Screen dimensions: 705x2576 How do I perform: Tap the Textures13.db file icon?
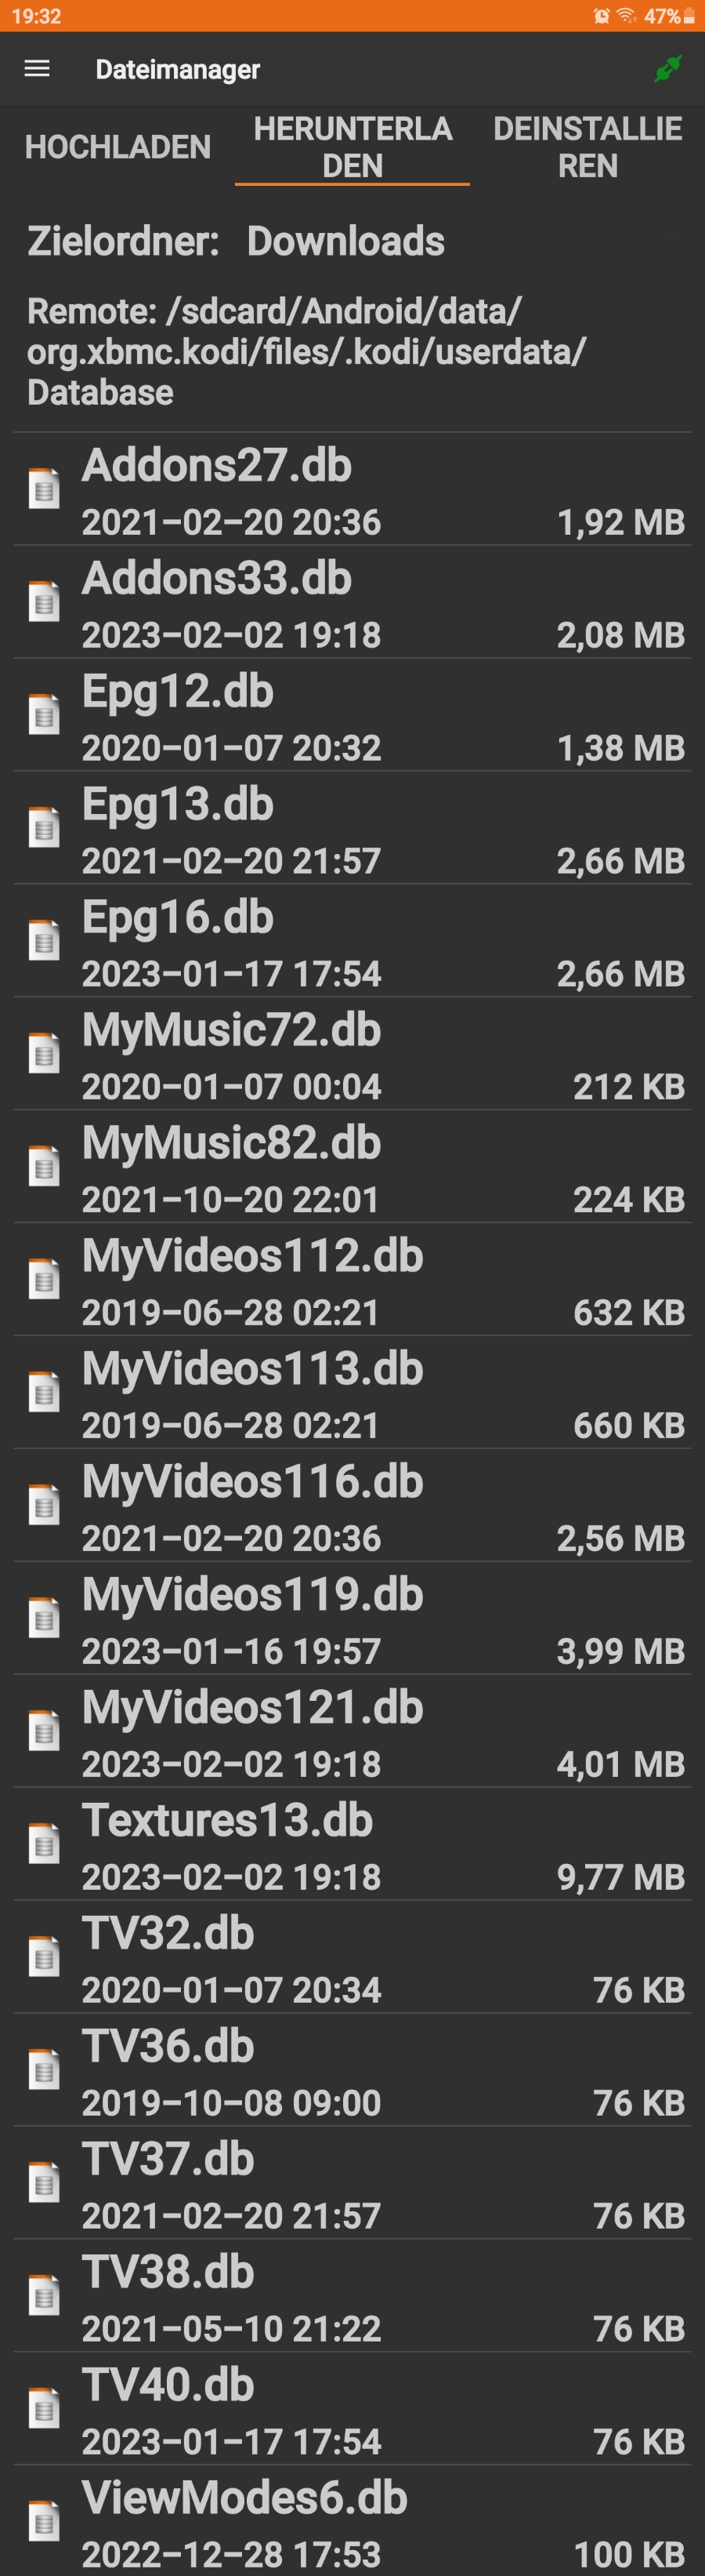(44, 1844)
